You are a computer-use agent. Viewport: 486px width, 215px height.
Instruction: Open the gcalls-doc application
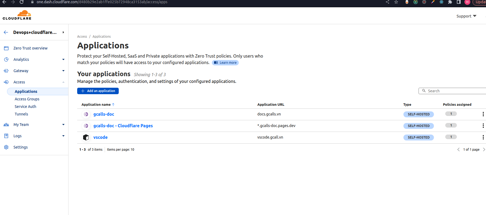104,114
